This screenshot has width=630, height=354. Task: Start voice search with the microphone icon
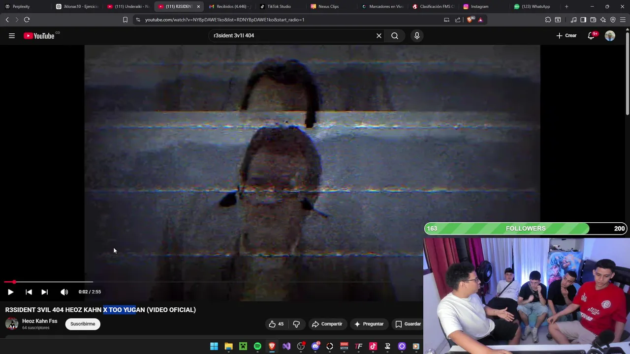click(x=417, y=35)
